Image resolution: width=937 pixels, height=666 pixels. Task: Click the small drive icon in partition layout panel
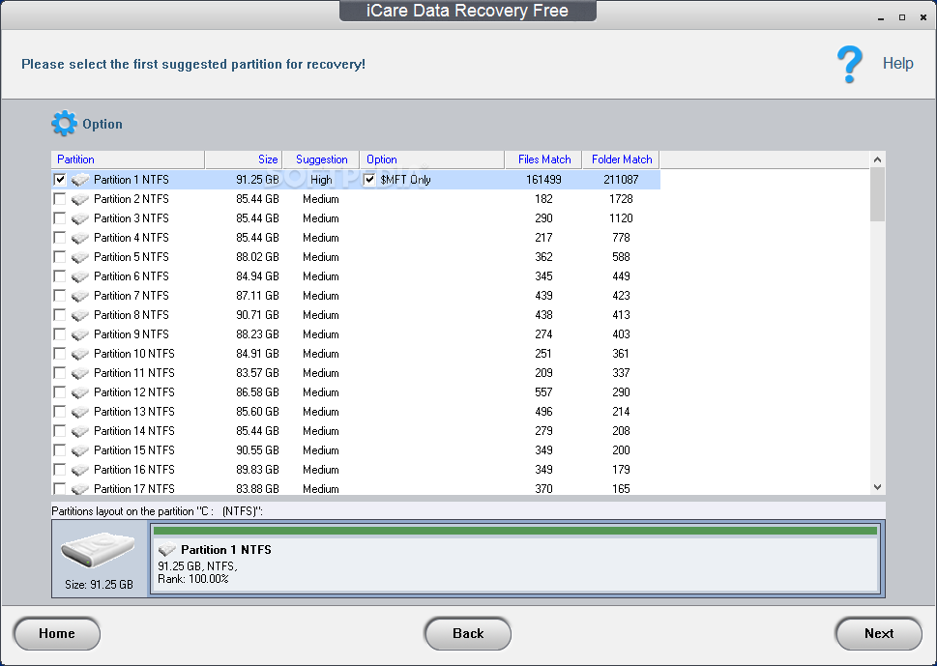coord(166,550)
